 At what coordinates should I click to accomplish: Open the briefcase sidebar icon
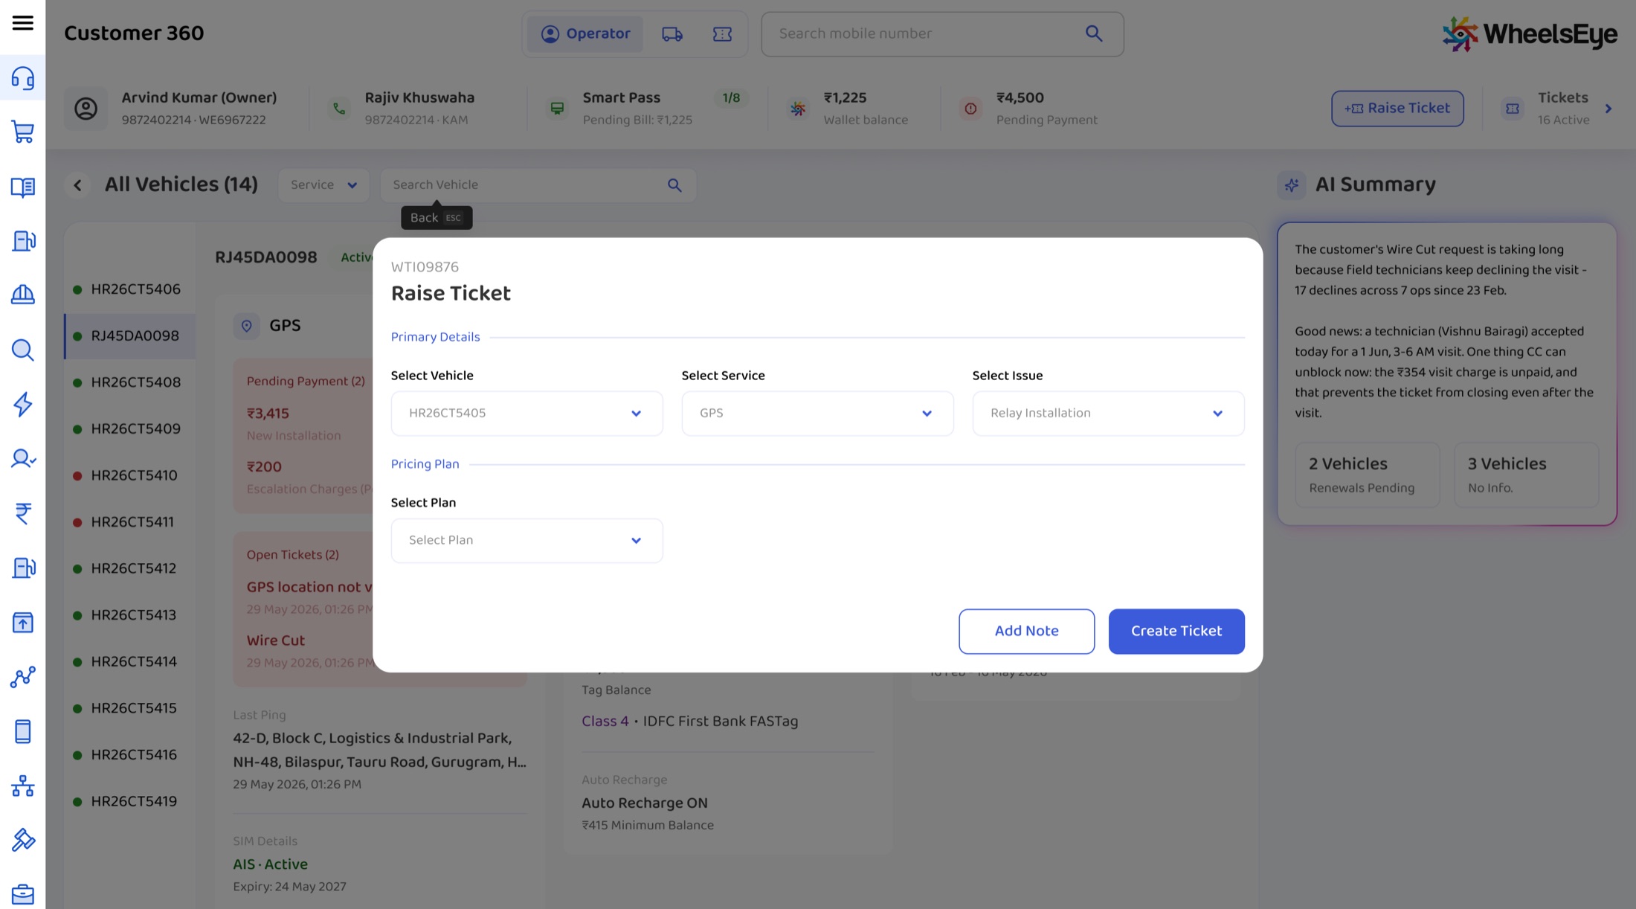pos(22,893)
